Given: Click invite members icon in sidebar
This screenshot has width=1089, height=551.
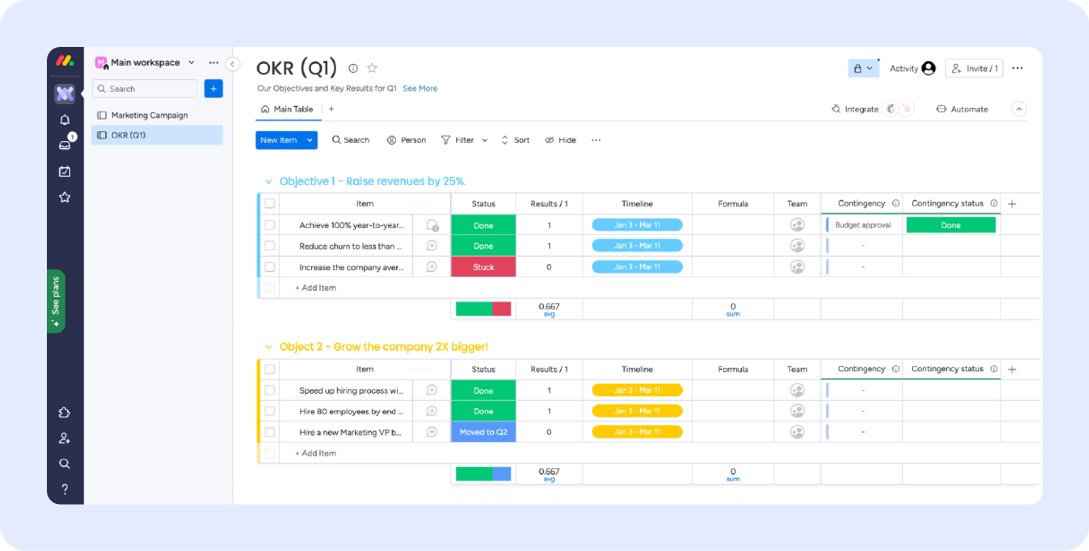Looking at the screenshot, I should [65, 439].
